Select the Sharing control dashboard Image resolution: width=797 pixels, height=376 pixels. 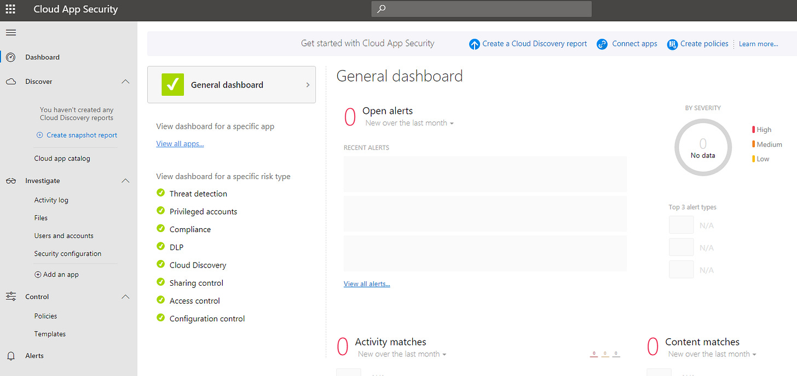(x=197, y=283)
